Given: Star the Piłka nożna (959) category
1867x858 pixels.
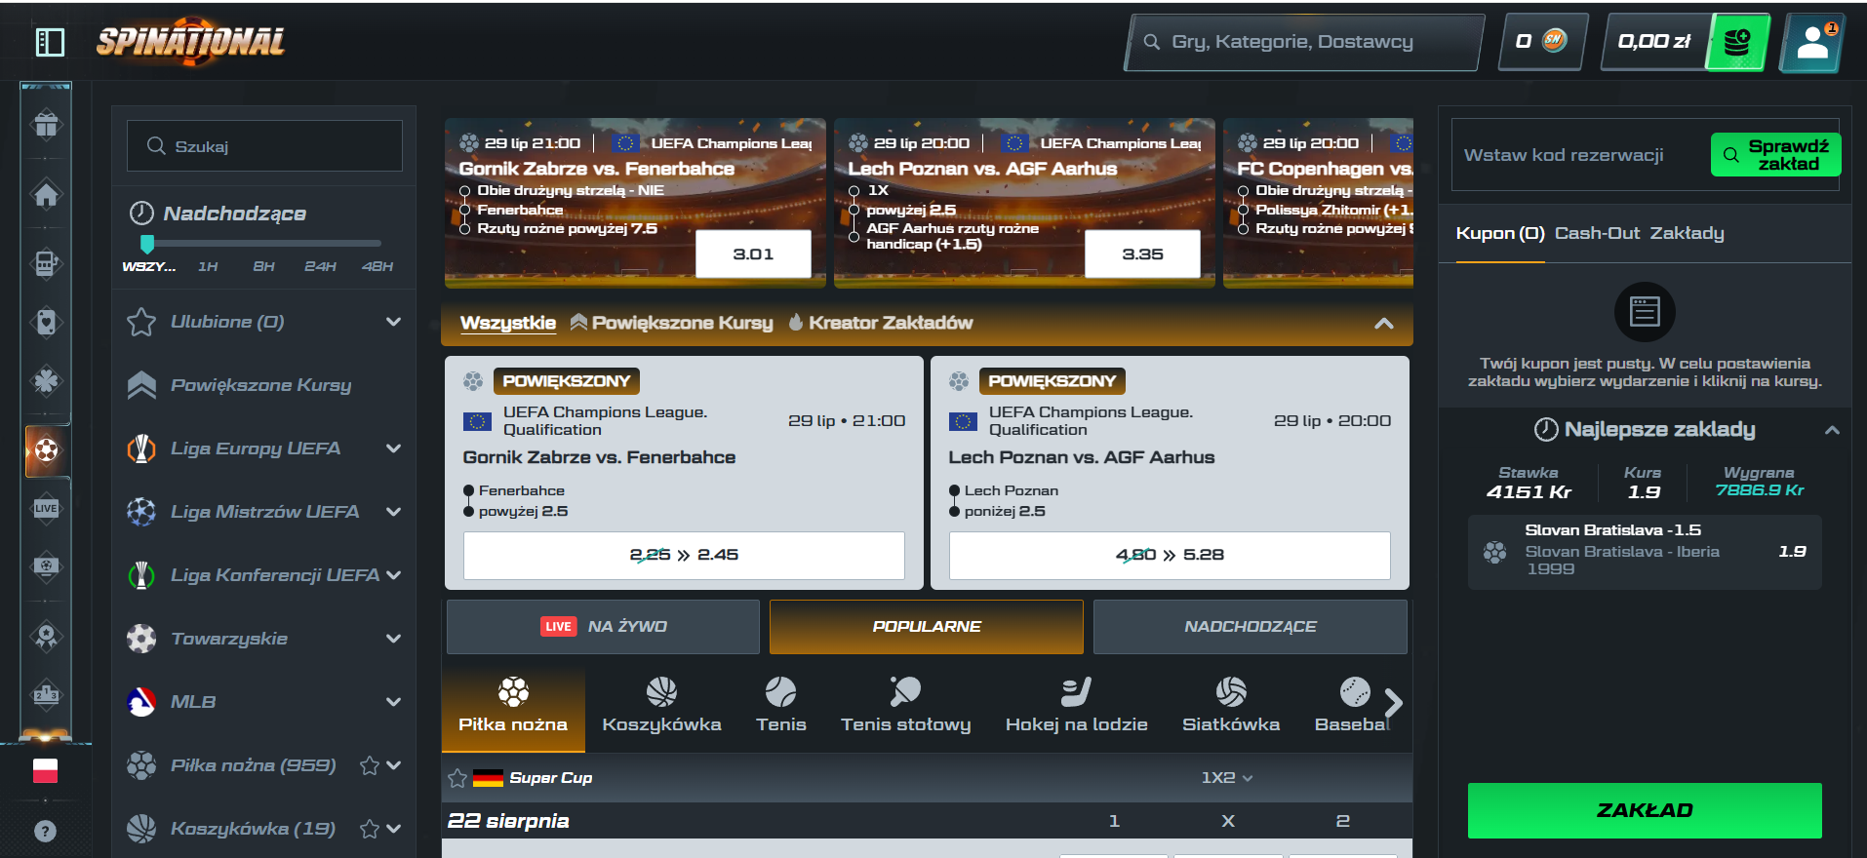Looking at the screenshot, I should point(369,765).
